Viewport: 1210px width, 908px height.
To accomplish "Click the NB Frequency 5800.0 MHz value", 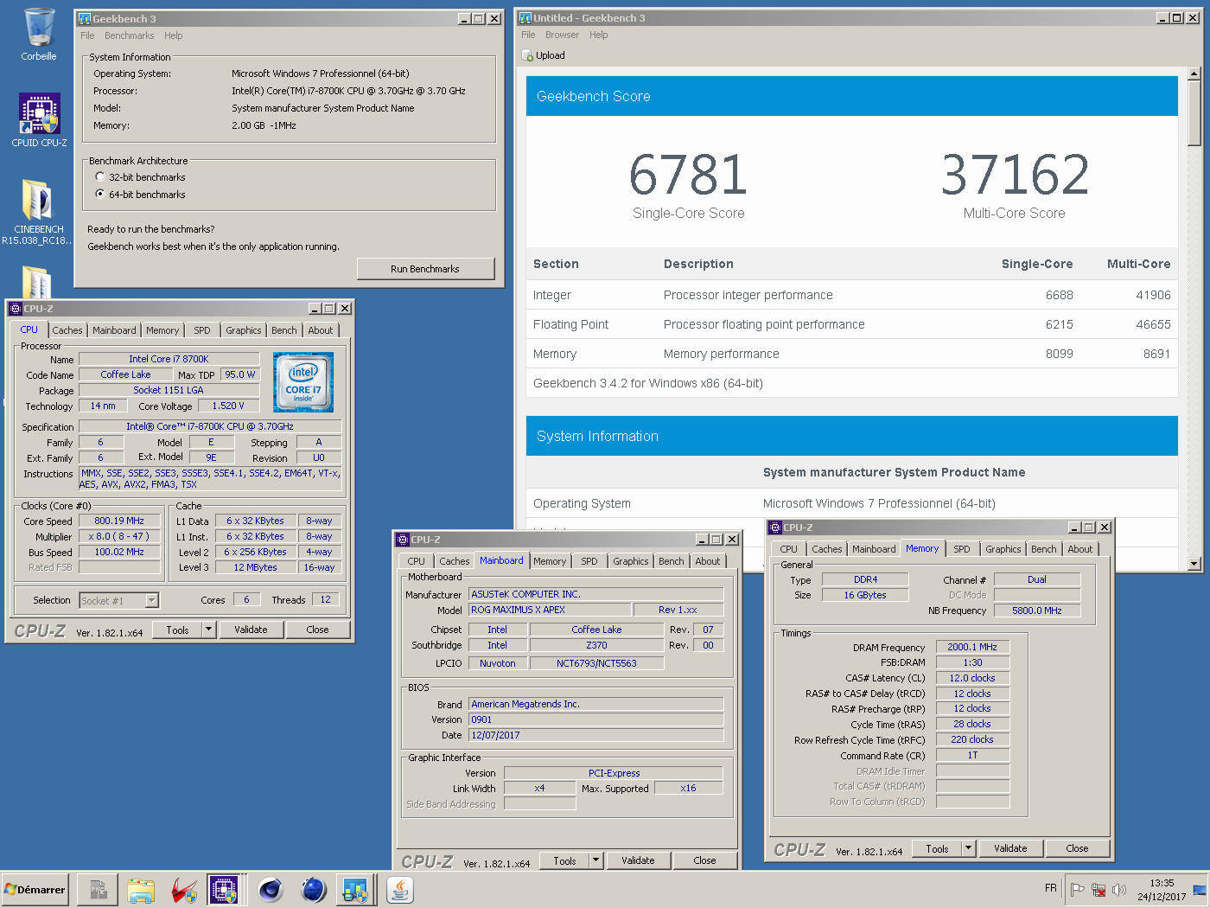I will point(1037,611).
